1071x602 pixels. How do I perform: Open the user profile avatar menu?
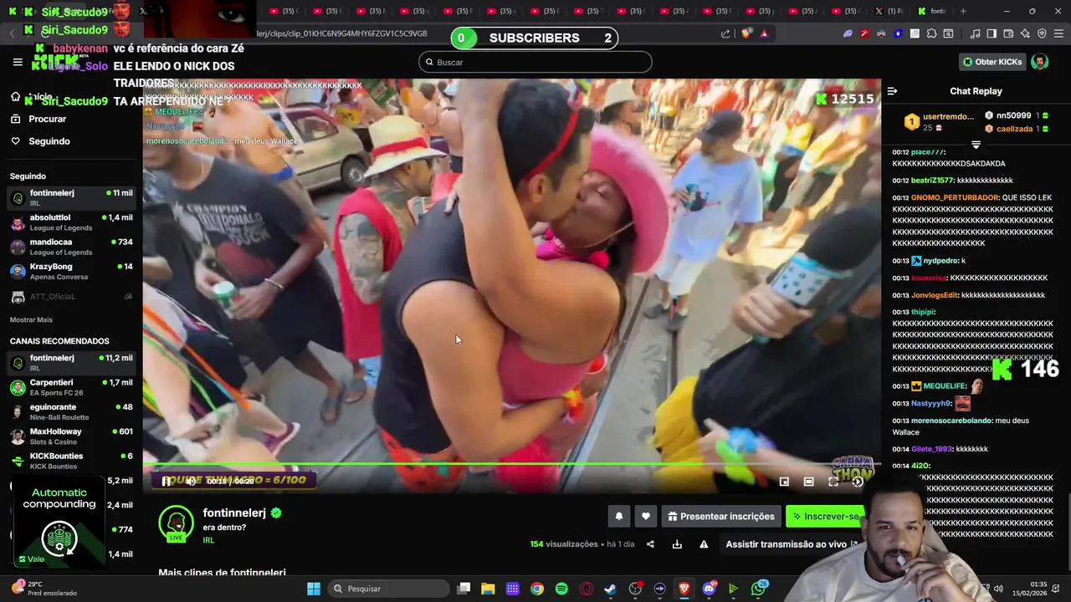(x=1039, y=62)
